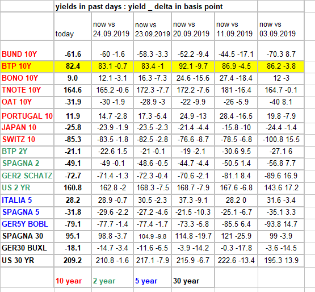This screenshot has height=292, width=315.
Task: Select ITALIA 5 cell showing 28.2 0
Action: pyautogui.click(x=236, y=201)
